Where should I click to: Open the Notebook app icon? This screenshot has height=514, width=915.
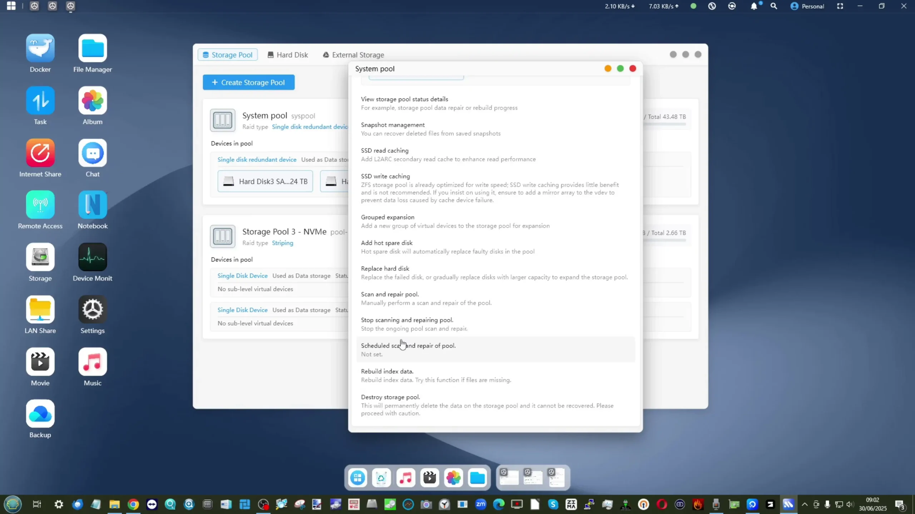pyautogui.click(x=93, y=205)
